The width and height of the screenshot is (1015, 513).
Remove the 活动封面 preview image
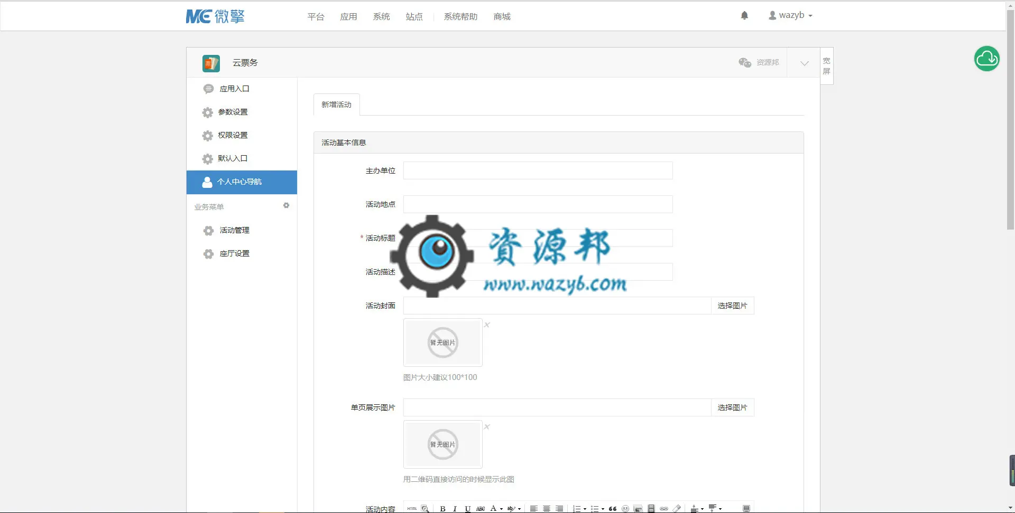(487, 325)
